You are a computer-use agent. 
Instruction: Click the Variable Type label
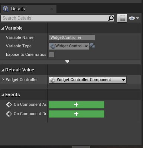pos(19,46)
